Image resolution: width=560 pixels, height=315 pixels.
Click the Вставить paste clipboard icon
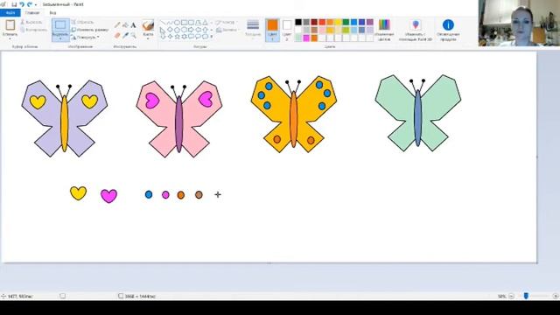10,25
